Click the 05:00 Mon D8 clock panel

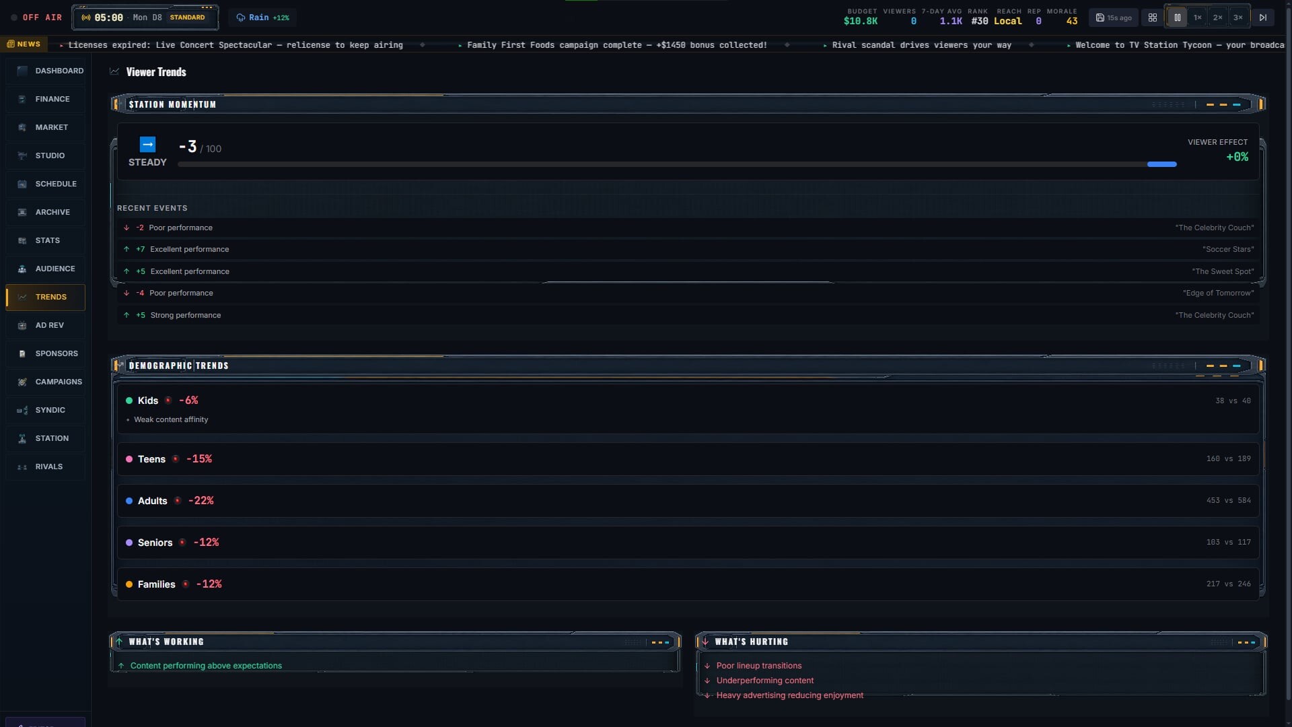pyautogui.click(x=145, y=18)
